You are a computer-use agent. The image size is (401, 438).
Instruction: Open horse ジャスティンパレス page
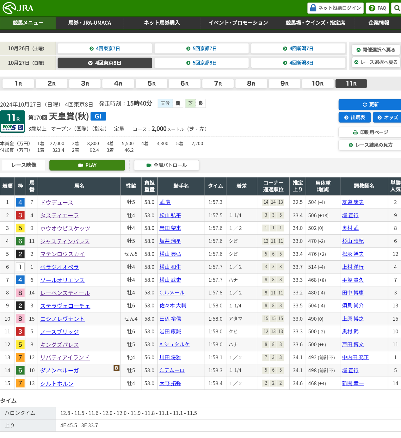pos(65,241)
